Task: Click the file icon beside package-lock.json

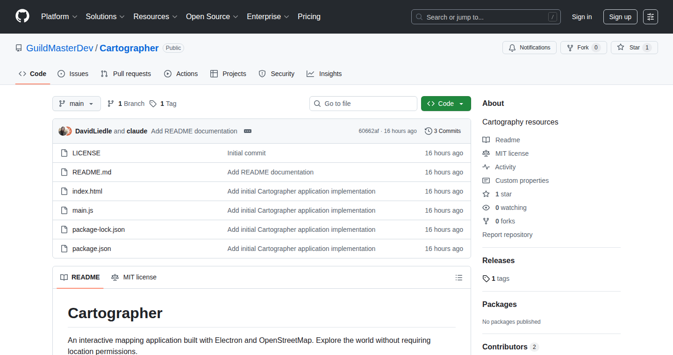Action: click(x=64, y=230)
